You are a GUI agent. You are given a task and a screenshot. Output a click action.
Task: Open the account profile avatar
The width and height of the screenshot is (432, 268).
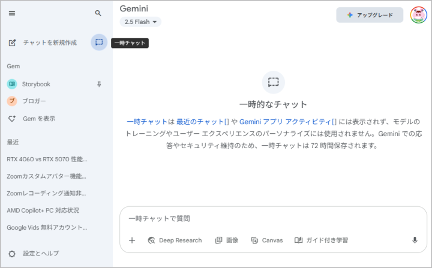(x=419, y=15)
